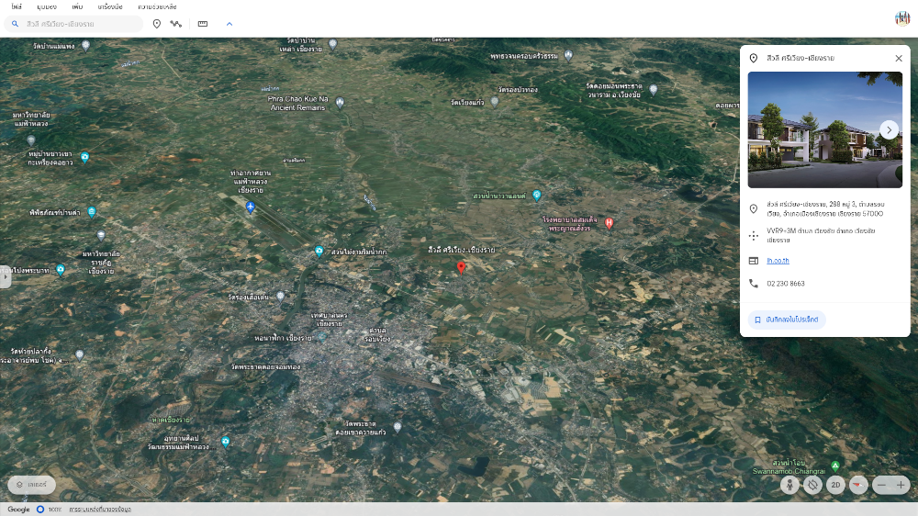Click the วัดพระธาตุดอยเขาควายแก้ว pin

[397, 427]
